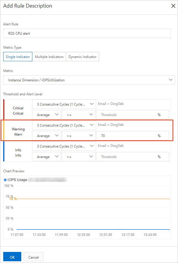178x263 pixels.
Task: Open the Critical Average statistic dropdown
Action: pos(46,115)
